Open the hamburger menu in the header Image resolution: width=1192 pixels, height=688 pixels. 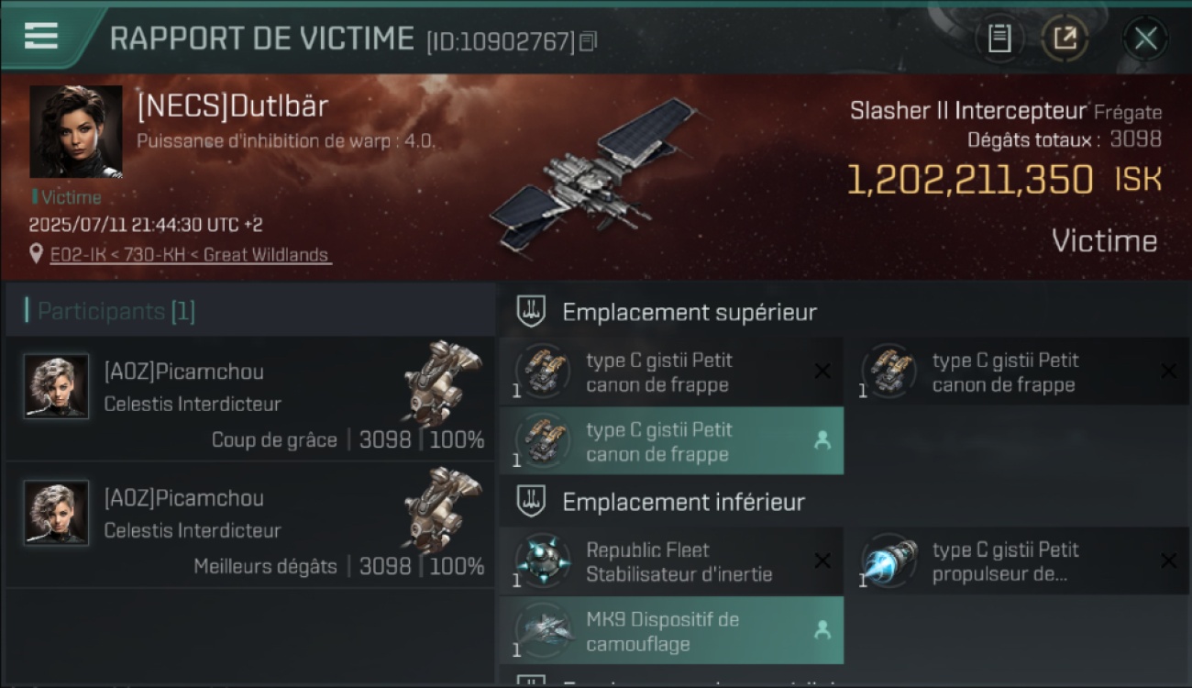coord(41,36)
